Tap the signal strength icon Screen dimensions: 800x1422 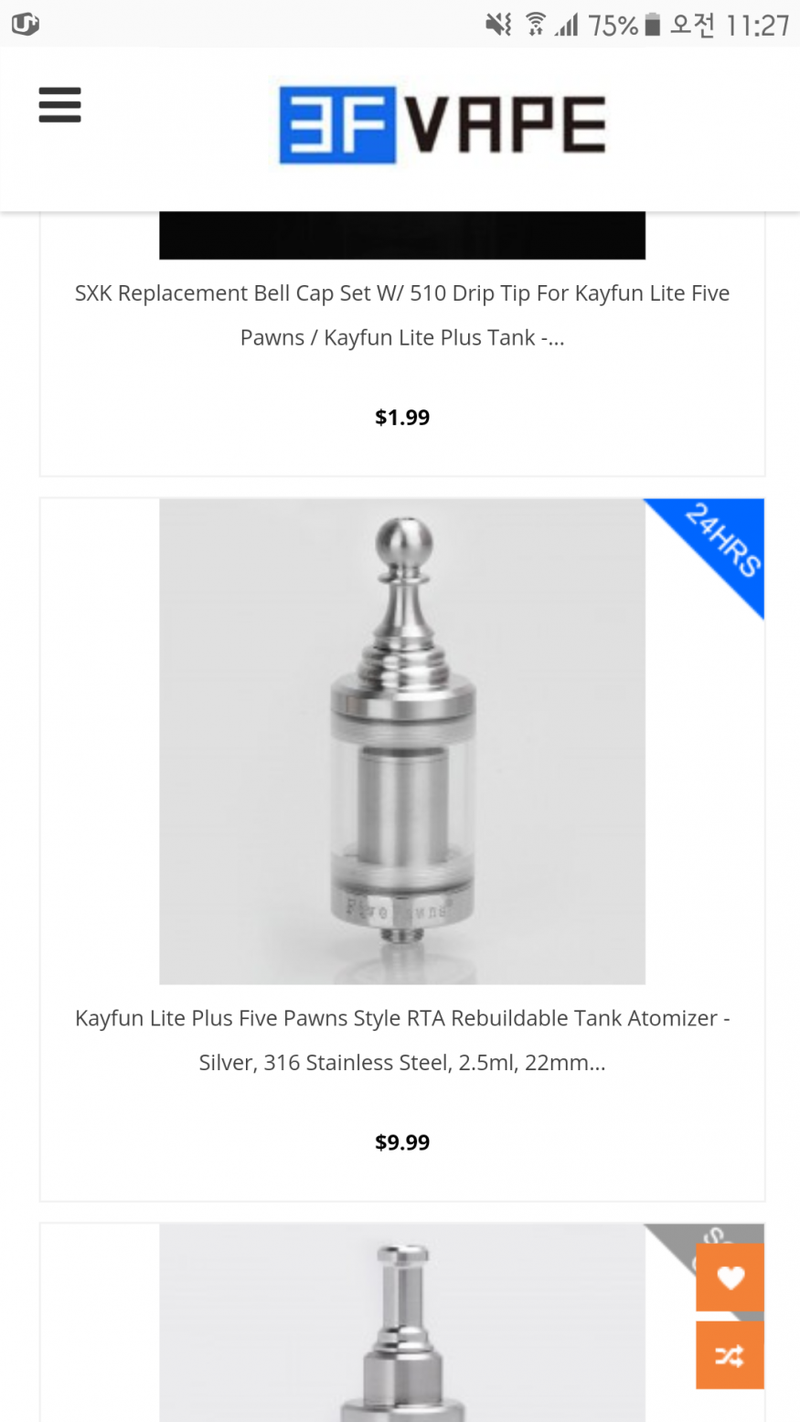pyautogui.click(x=567, y=25)
